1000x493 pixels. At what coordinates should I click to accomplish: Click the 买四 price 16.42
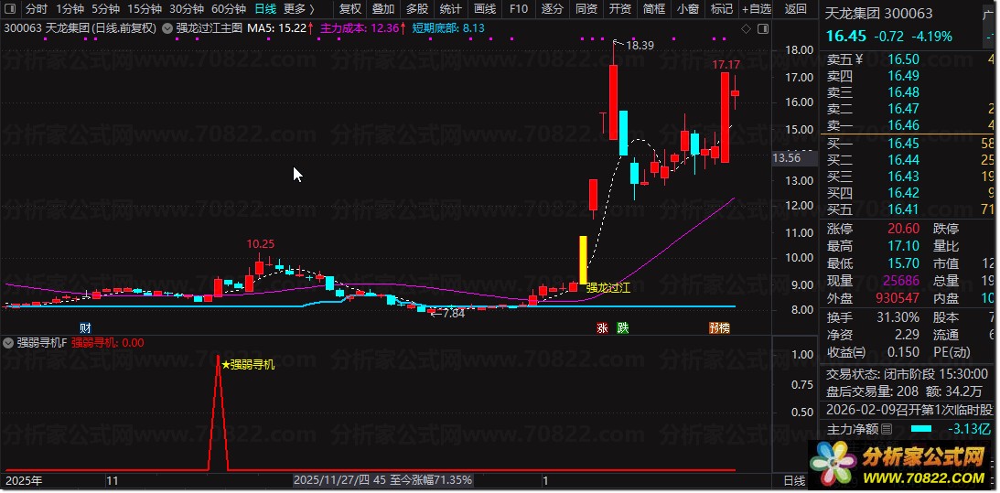[x=903, y=193]
